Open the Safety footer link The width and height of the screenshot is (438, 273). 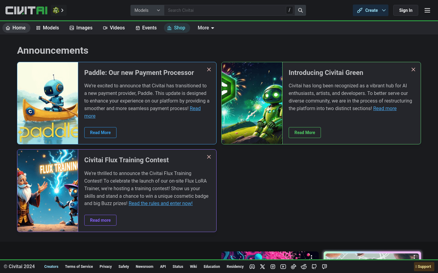[x=123, y=267]
